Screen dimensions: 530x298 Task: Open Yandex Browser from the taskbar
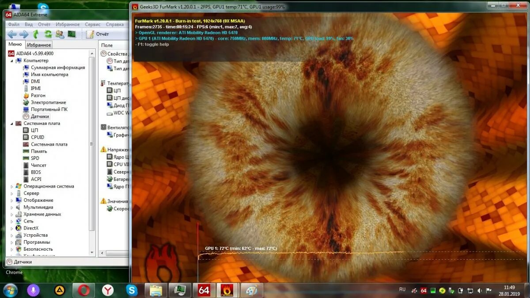(108, 290)
